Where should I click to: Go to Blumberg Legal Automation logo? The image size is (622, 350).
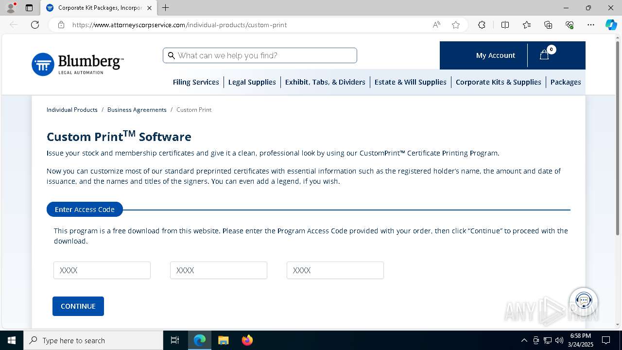[78, 64]
